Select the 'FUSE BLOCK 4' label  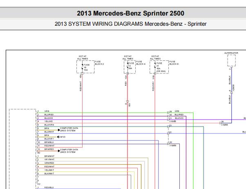coord(141,63)
